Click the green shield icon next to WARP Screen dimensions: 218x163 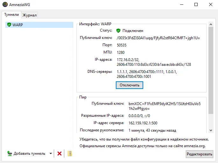(x=9, y=25)
